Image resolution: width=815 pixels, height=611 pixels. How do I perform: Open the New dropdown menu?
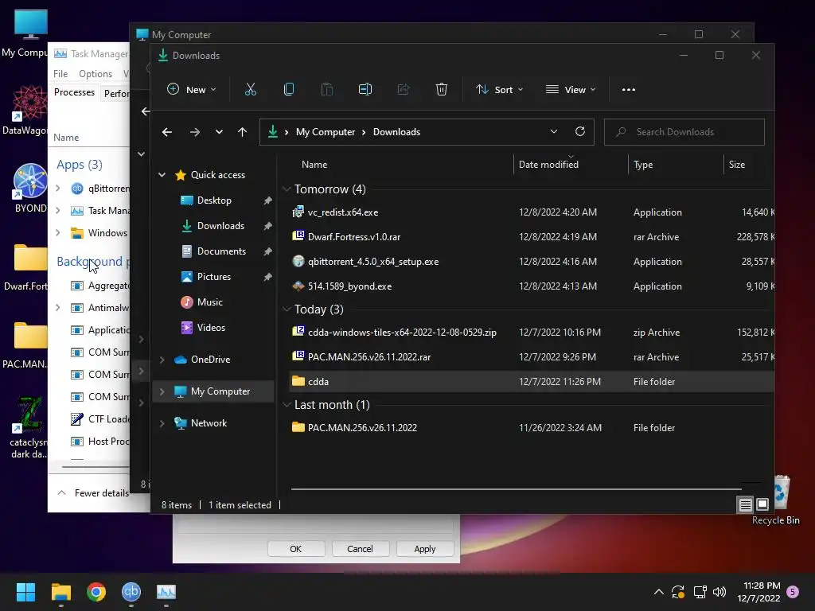tap(191, 89)
